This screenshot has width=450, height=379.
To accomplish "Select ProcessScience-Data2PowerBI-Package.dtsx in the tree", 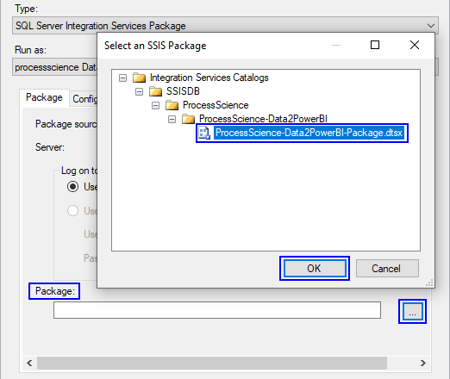I will pos(309,133).
